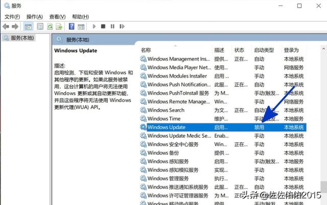Click the gear icon beside Windows 感知服务
Viewport: 327px width, 205px height.
143,161
